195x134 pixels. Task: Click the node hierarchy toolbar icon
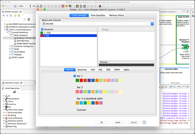pos(37,6)
